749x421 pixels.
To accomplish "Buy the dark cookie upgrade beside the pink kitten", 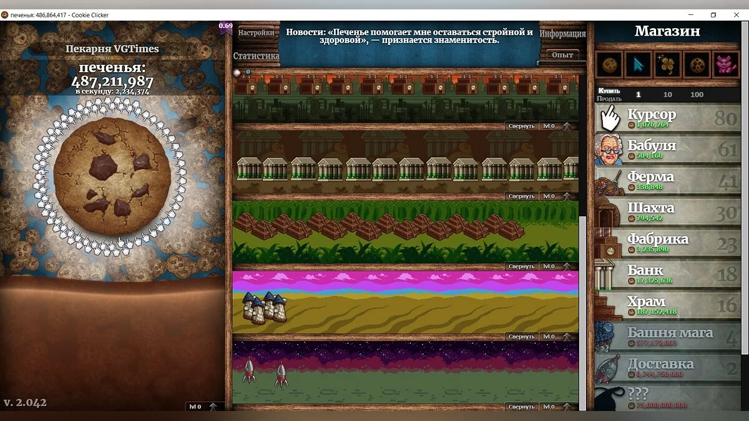I will (696, 65).
